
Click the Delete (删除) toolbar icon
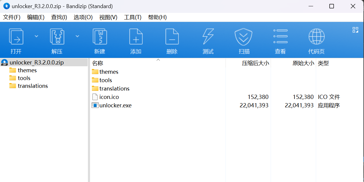(x=172, y=37)
